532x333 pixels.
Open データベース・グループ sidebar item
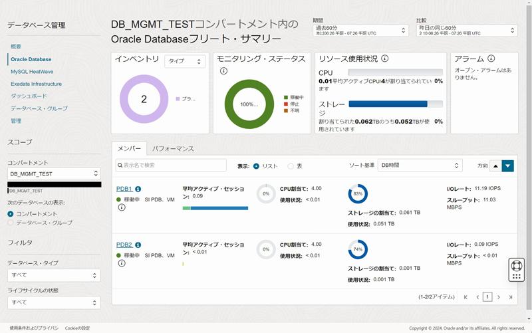click(x=39, y=108)
